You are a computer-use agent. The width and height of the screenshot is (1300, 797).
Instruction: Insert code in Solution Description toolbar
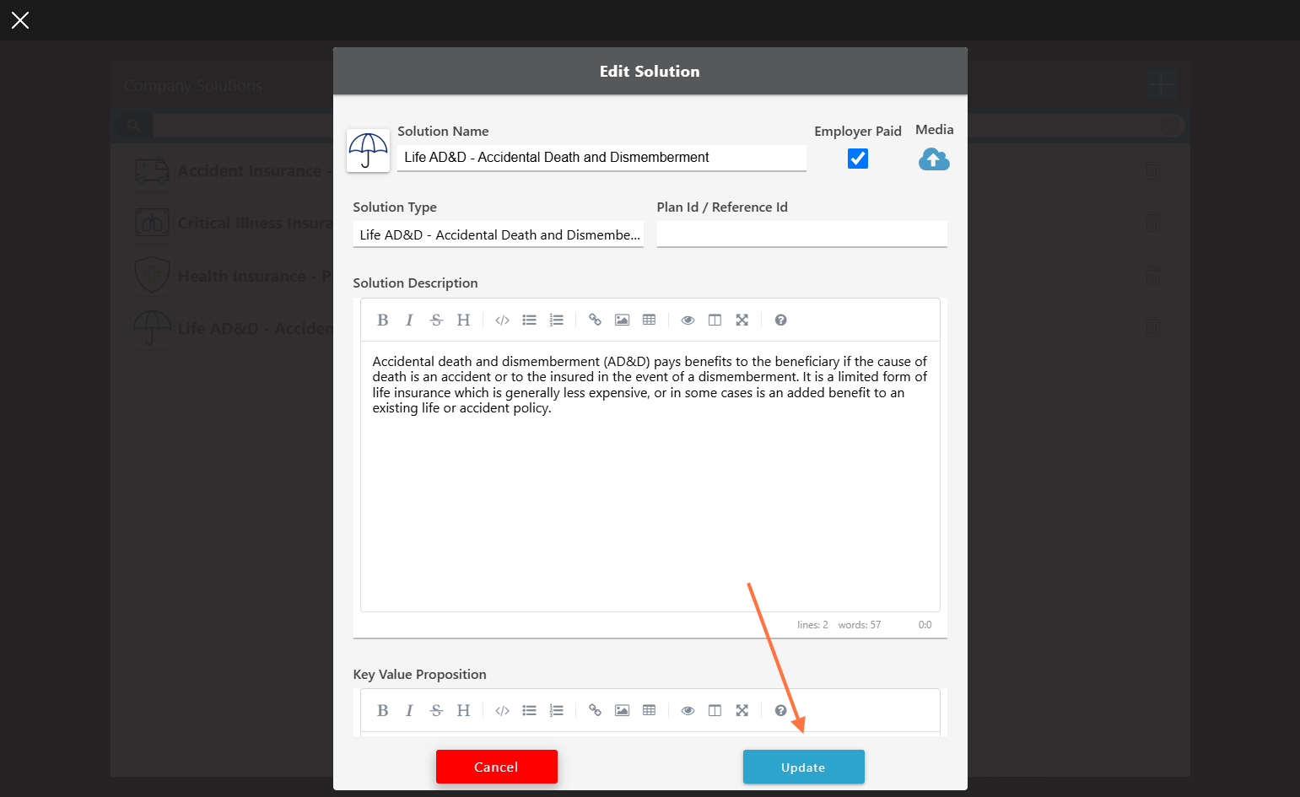[502, 320]
